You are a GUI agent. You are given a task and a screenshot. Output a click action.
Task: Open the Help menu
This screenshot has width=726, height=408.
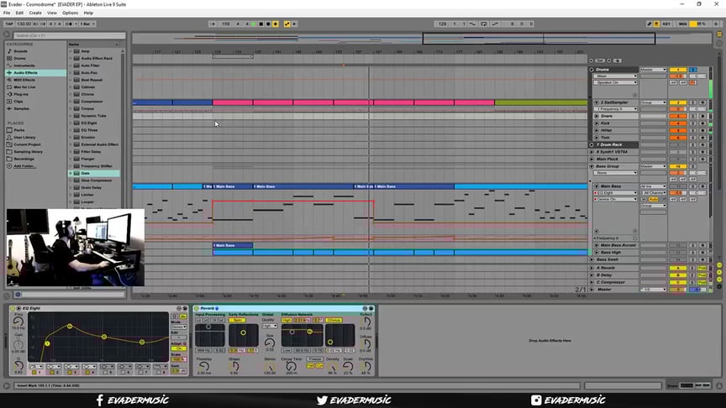point(88,13)
